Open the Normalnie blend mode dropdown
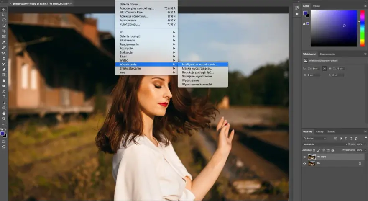Screen dimensions: 368x201 325,144
